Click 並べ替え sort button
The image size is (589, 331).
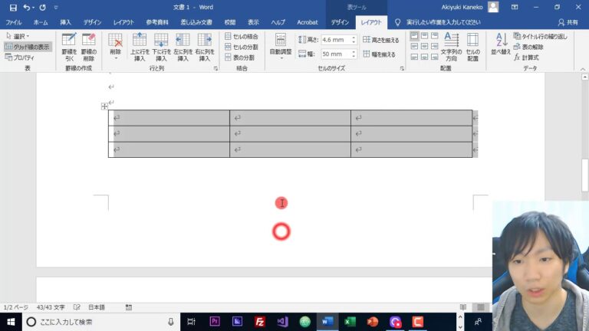point(501,44)
